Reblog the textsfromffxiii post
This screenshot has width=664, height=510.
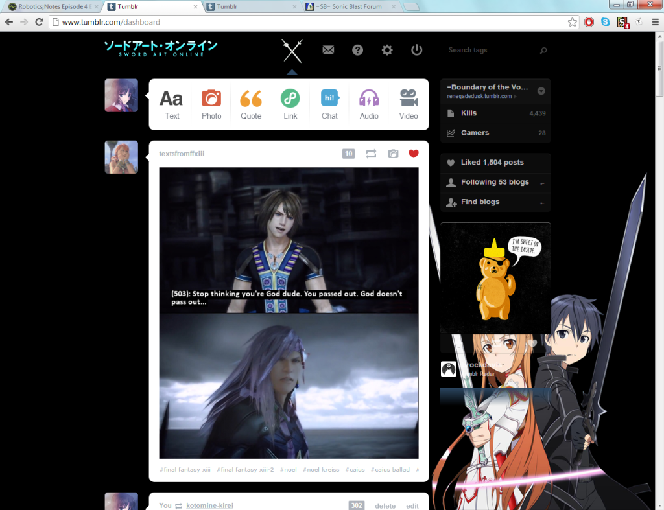click(371, 154)
